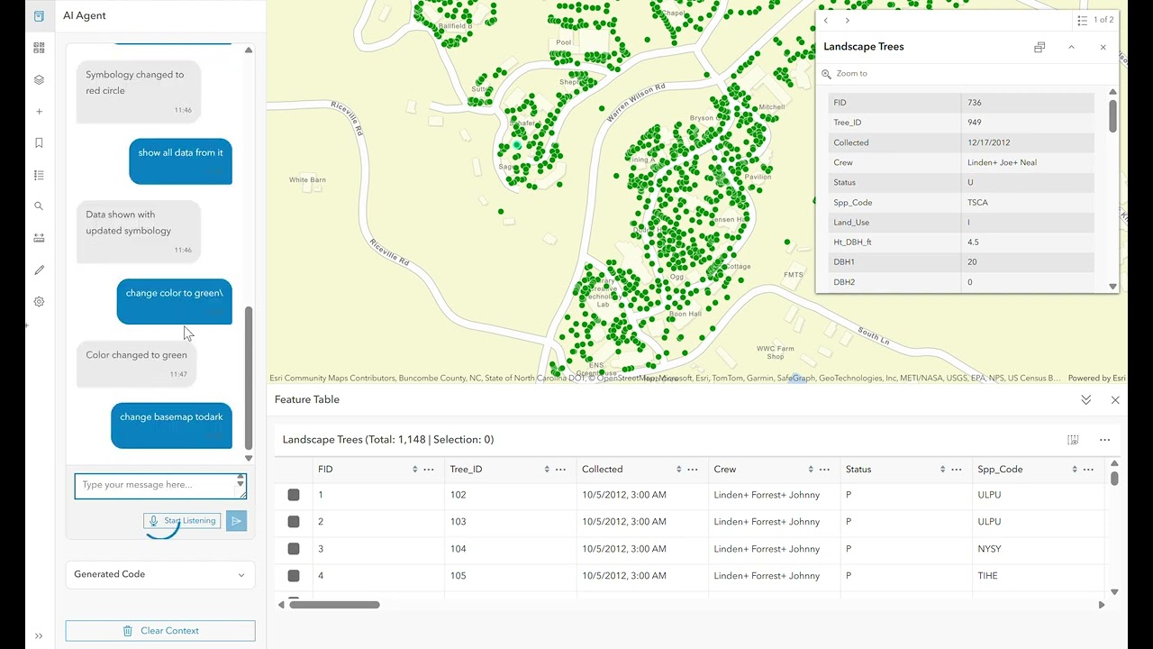Image resolution: width=1153 pixels, height=649 pixels.
Task: Click the feature table scroll-down arrow
Action: [x=1114, y=592]
